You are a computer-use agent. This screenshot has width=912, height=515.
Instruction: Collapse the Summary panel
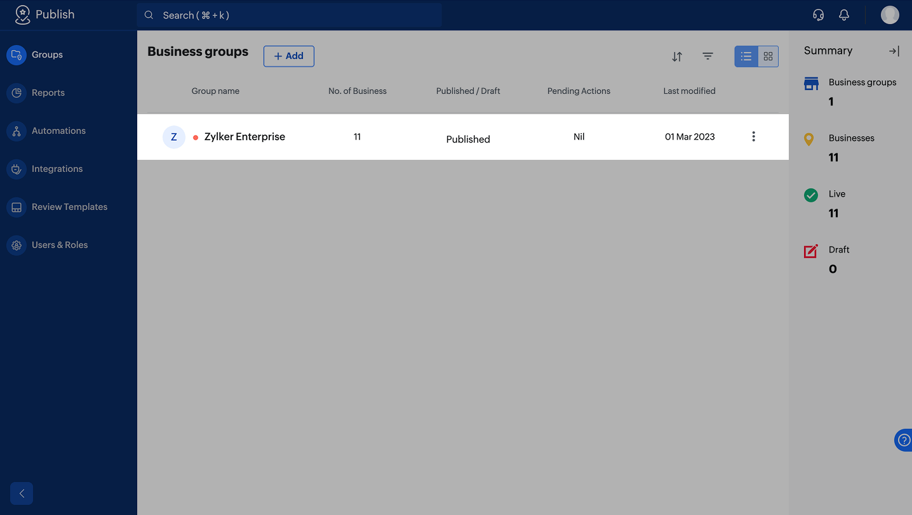coord(894,51)
